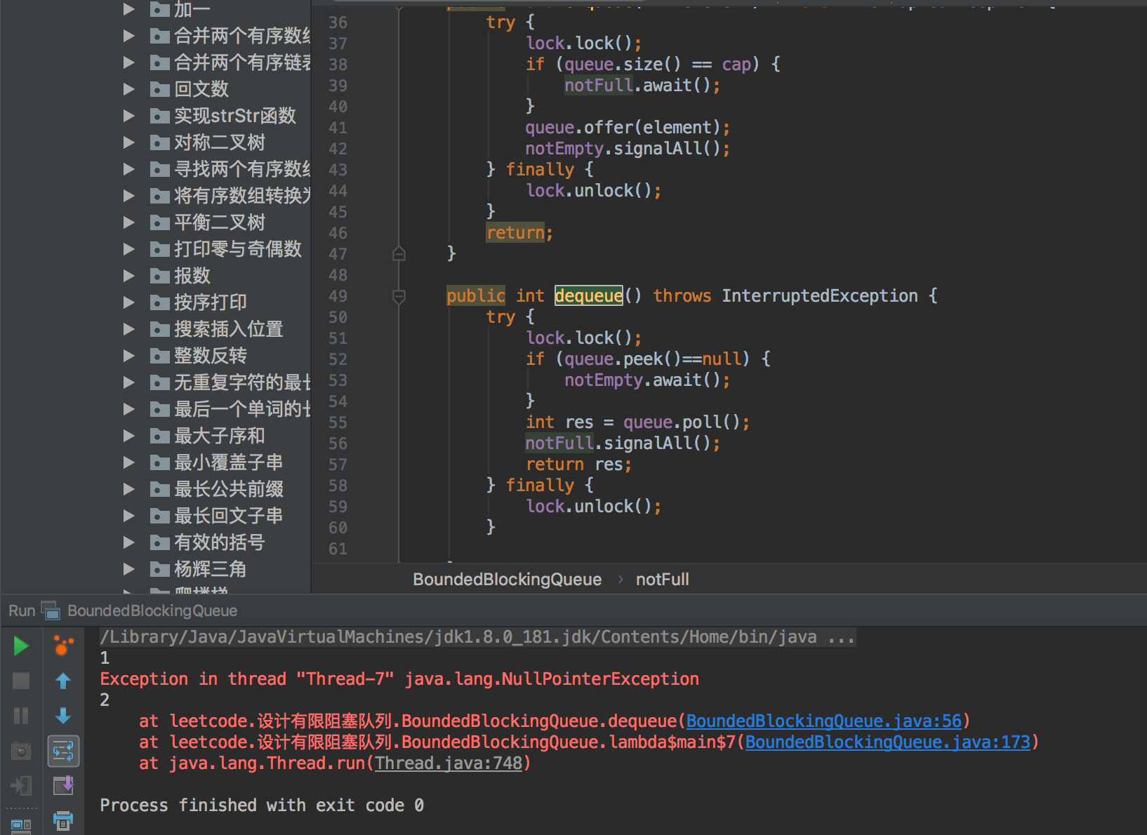Click the folder icon of 最长公共前缀

[160, 489]
